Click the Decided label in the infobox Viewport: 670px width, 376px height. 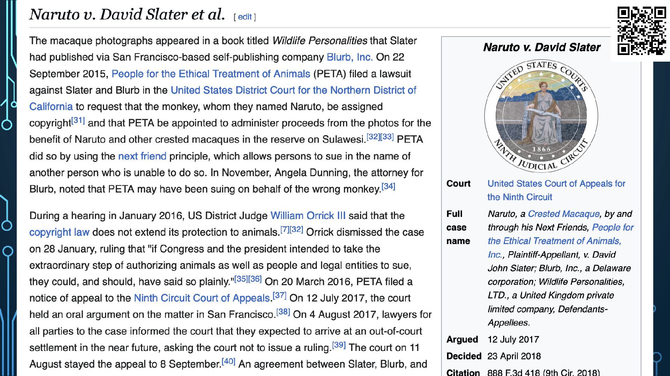(x=464, y=356)
